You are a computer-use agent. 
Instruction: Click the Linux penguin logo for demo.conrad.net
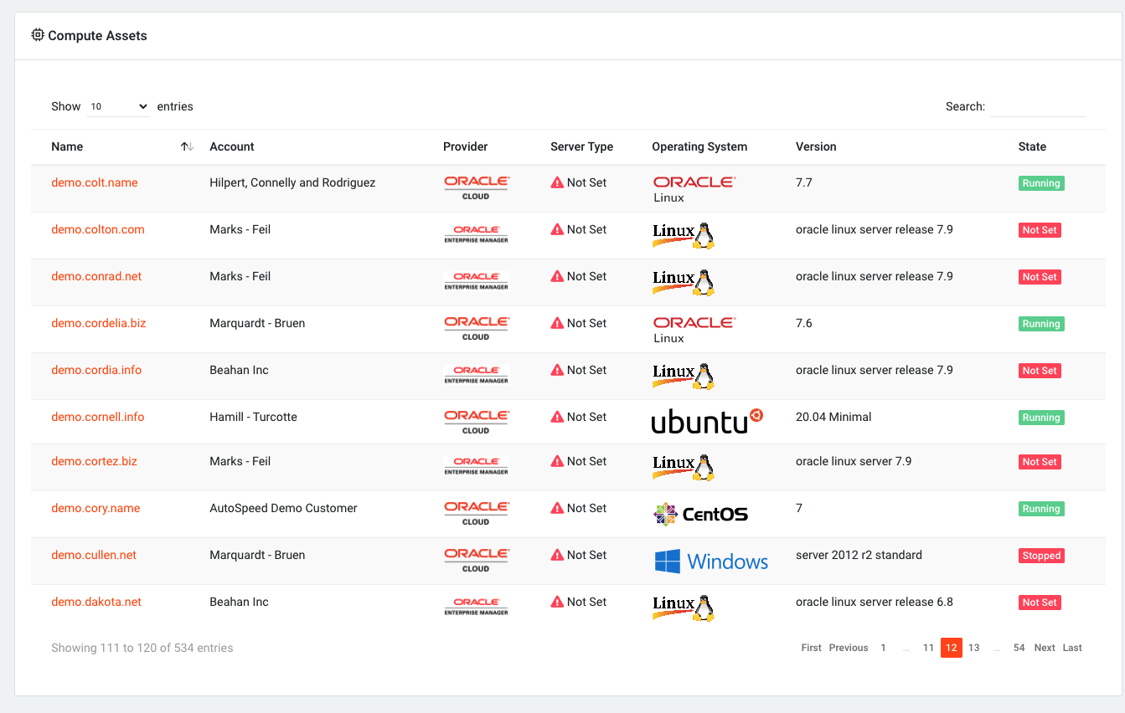click(684, 282)
